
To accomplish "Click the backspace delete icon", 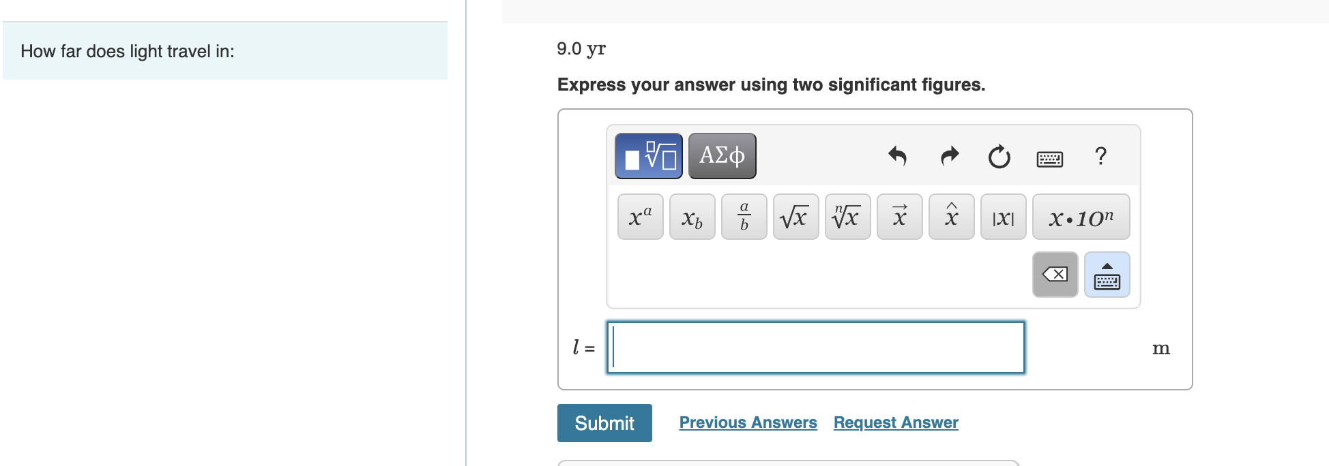I will pos(1055,275).
